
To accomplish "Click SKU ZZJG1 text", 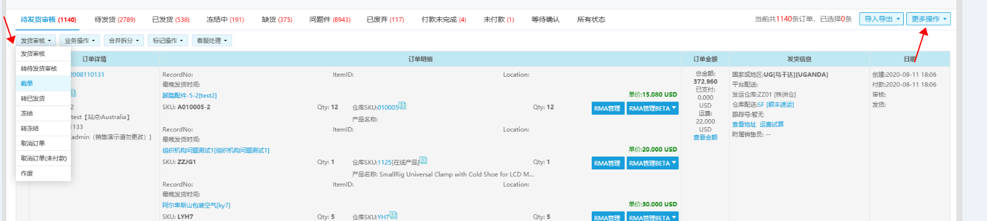I will [179, 162].
